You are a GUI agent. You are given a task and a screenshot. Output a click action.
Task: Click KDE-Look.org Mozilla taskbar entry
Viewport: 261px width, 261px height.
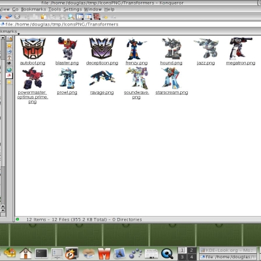pyautogui.click(x=228, y=250)
